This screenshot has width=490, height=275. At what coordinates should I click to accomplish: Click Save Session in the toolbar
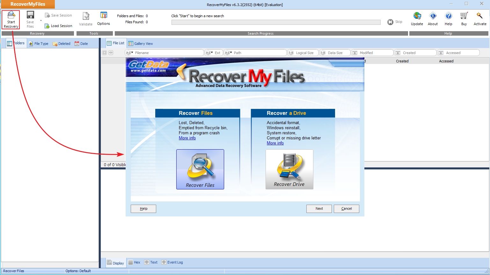(58, 15)
